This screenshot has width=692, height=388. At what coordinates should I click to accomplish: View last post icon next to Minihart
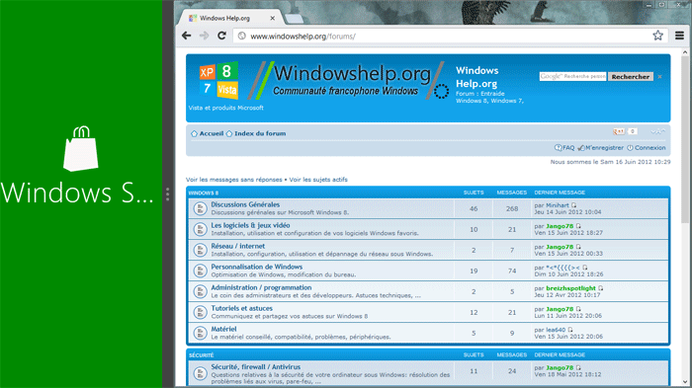pos(574,205)
